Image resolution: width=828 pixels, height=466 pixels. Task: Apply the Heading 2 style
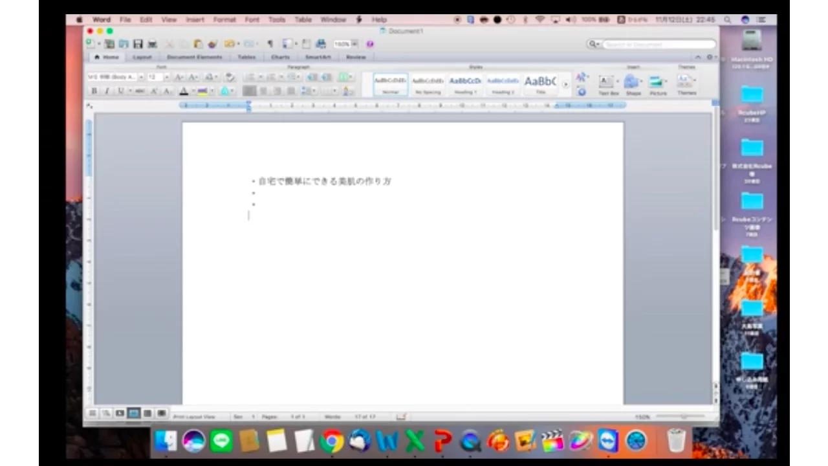coord(503,84)
